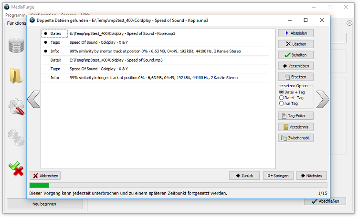
Task: Select Info row '99% similarity by shorter track'
Action: tap(155, 51)
